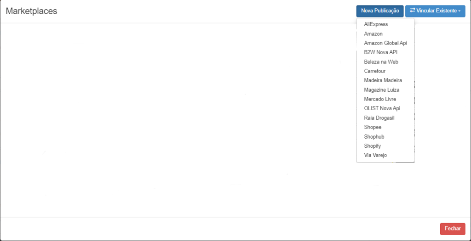Choose Shopify from the list
The image size is (471, 241).
point(372,146)
